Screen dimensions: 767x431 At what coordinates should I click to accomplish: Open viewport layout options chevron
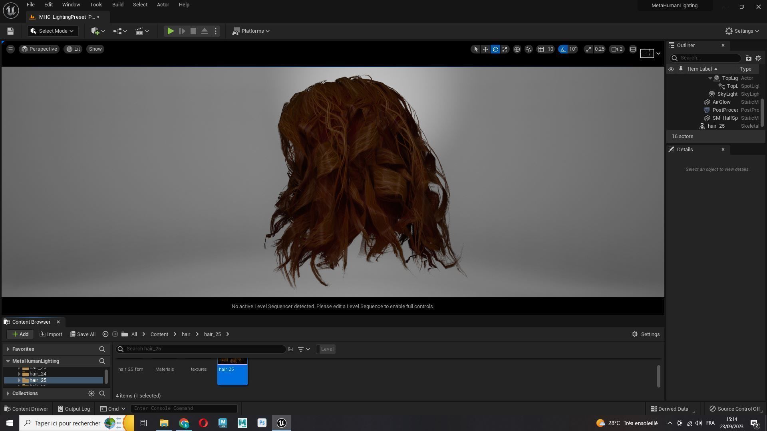(658, 53)
